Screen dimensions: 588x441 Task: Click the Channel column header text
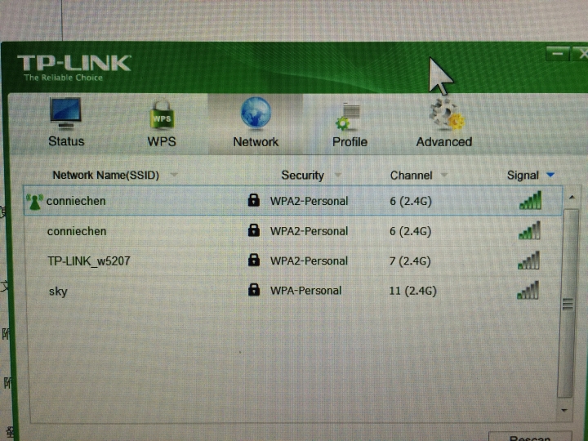[x=411, y=176]
